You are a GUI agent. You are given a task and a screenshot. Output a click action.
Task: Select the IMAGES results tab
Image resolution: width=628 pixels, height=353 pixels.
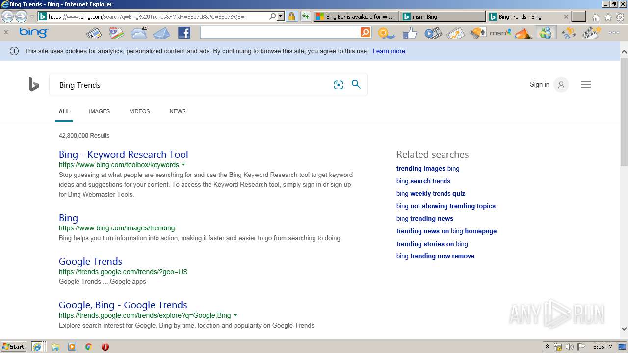click(99, 111)
